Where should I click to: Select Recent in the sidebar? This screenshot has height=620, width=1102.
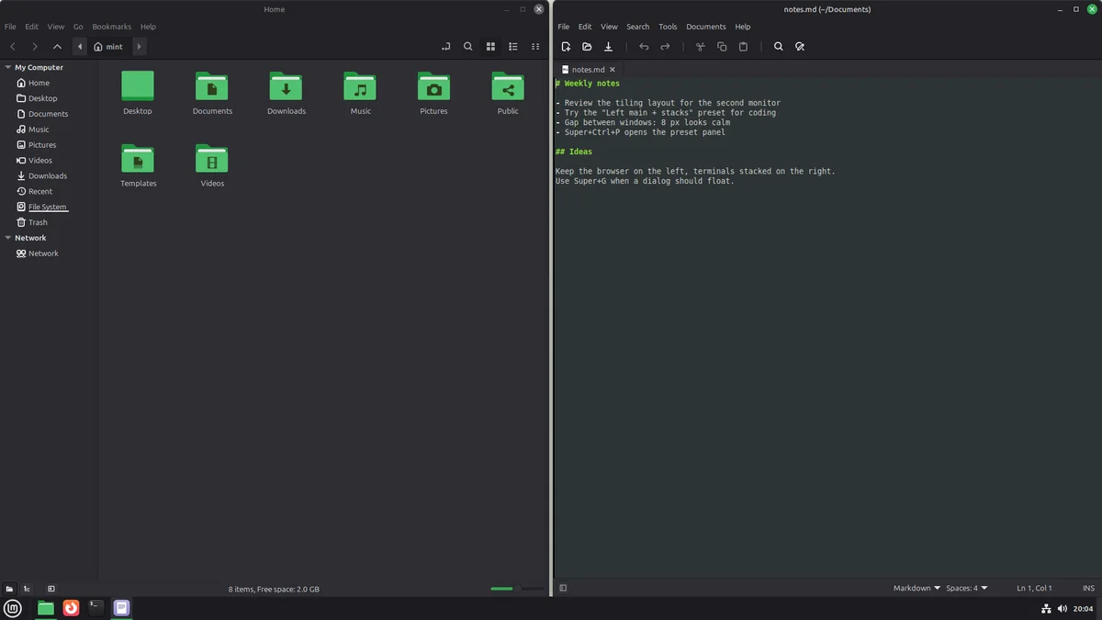pos(49,191)
